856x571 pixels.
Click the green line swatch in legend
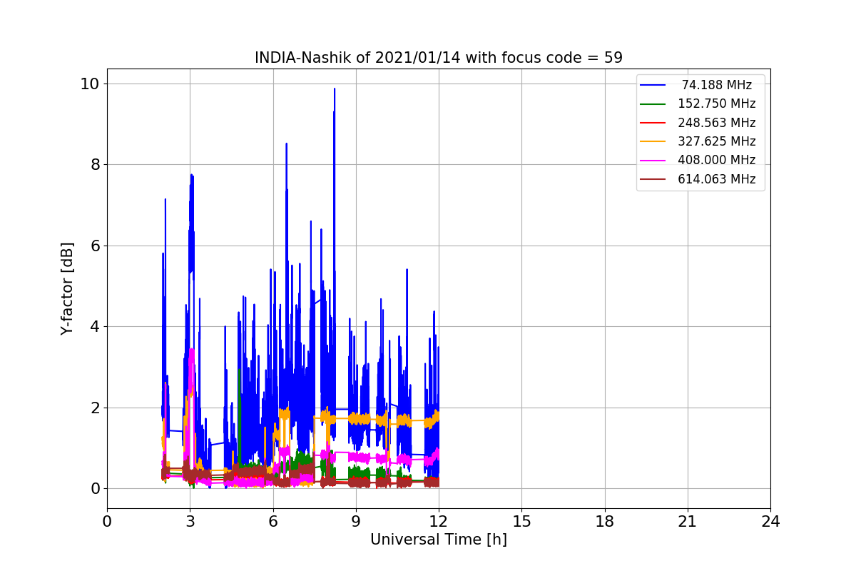(x=653, y=104)
